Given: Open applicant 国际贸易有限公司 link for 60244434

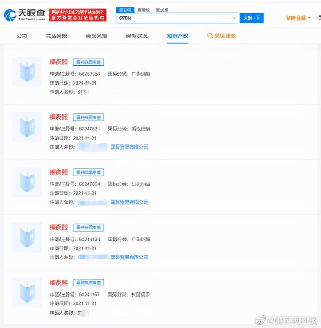Looking at the screenshot, I should pos(129,257).
